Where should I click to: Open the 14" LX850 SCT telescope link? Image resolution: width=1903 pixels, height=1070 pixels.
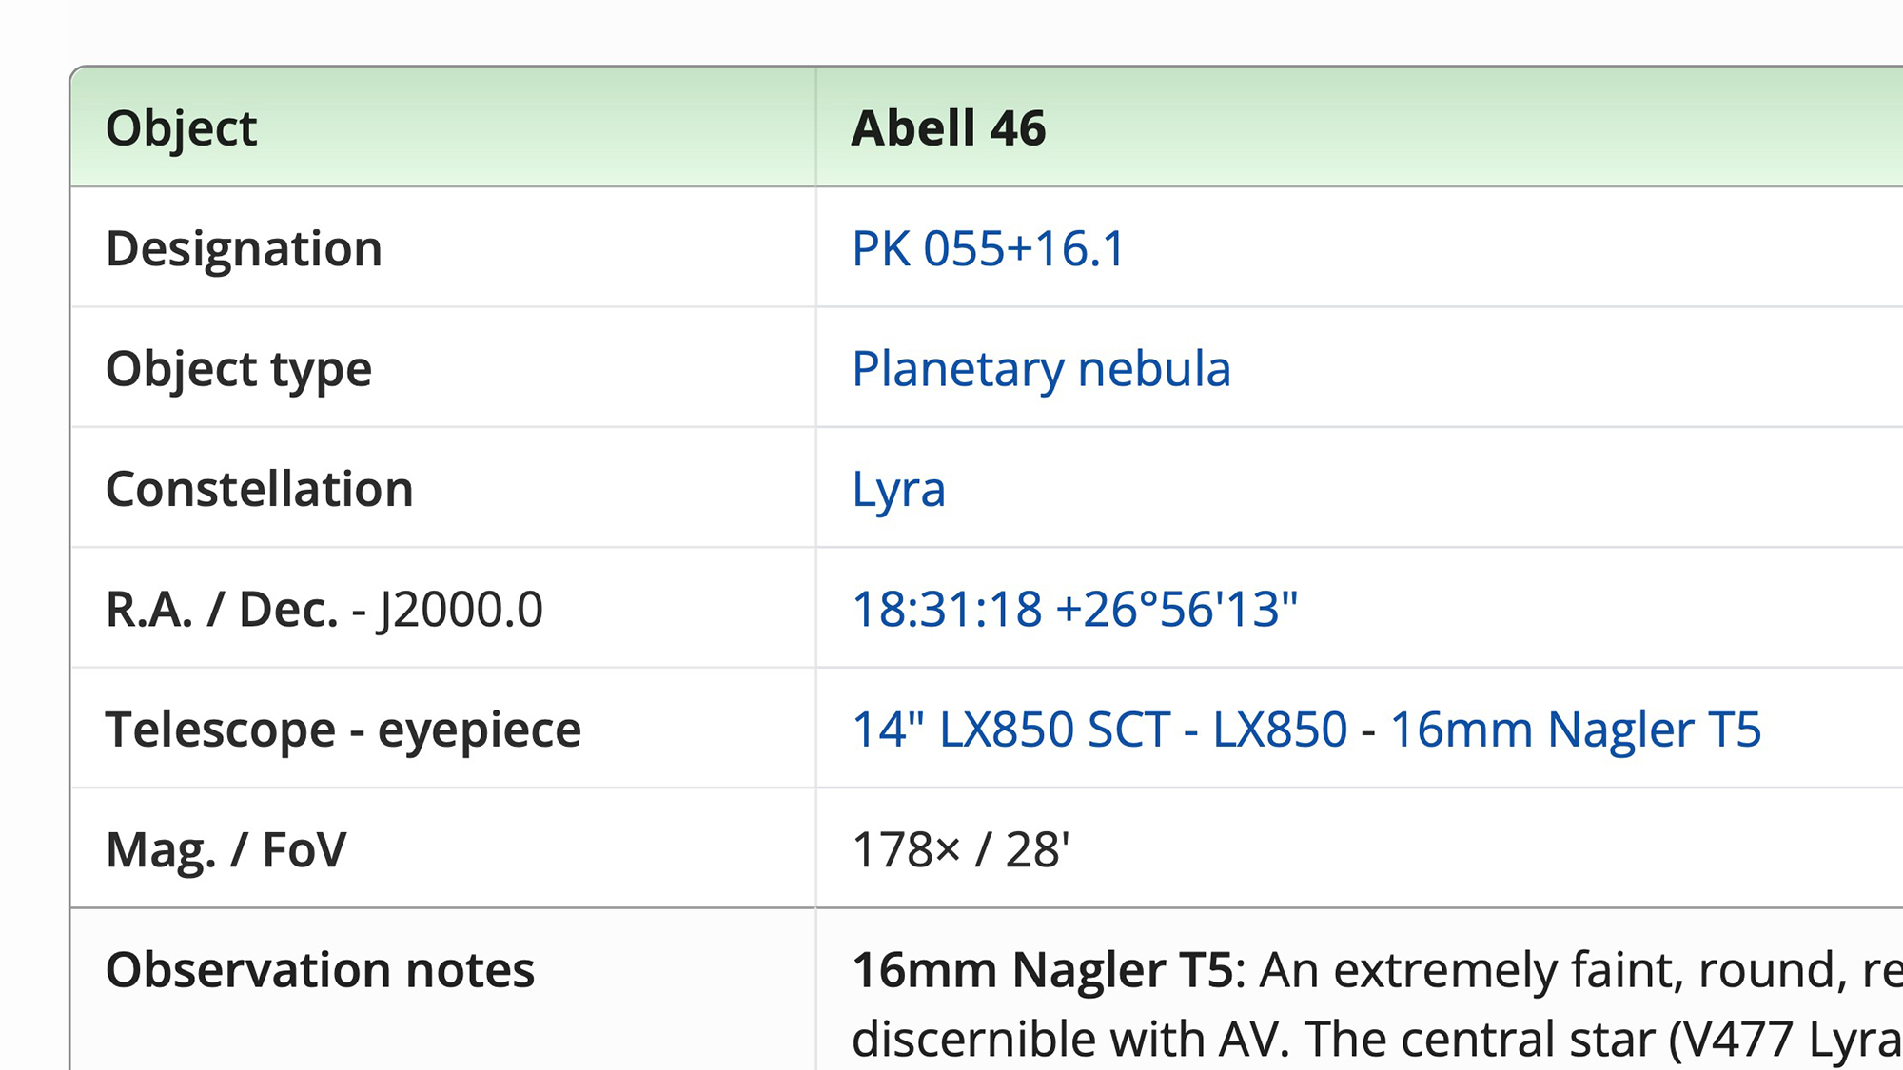click(x=1010, y=730)
